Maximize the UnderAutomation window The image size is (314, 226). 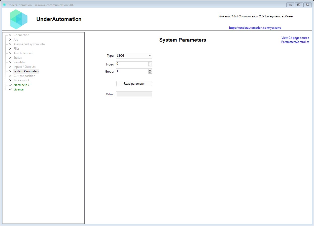[x=299, y=5]
